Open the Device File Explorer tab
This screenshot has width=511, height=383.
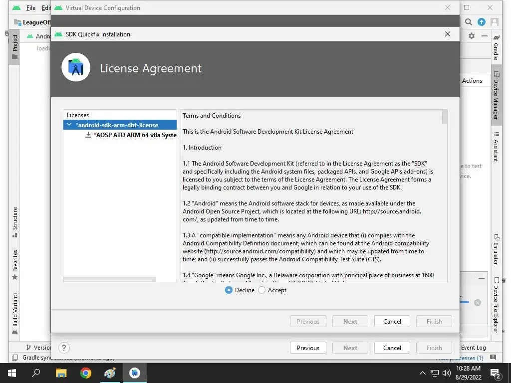(x=496, y=305)
